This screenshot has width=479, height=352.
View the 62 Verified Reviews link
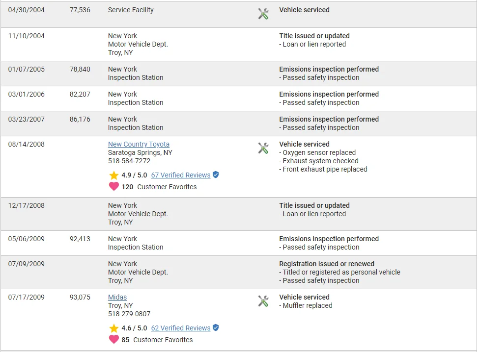click(180, 328)
